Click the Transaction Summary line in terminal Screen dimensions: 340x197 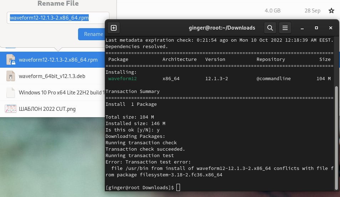[x=133, y=92]
